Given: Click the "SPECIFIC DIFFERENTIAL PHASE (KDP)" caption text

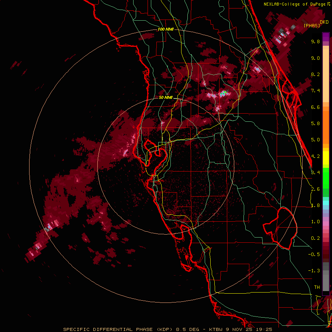Looking at the screenshot, I should click(x=118, y=329).
